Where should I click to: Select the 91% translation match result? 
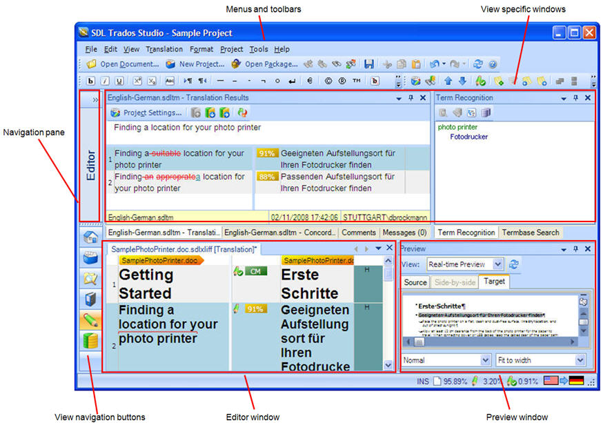(x=268, y=159)
